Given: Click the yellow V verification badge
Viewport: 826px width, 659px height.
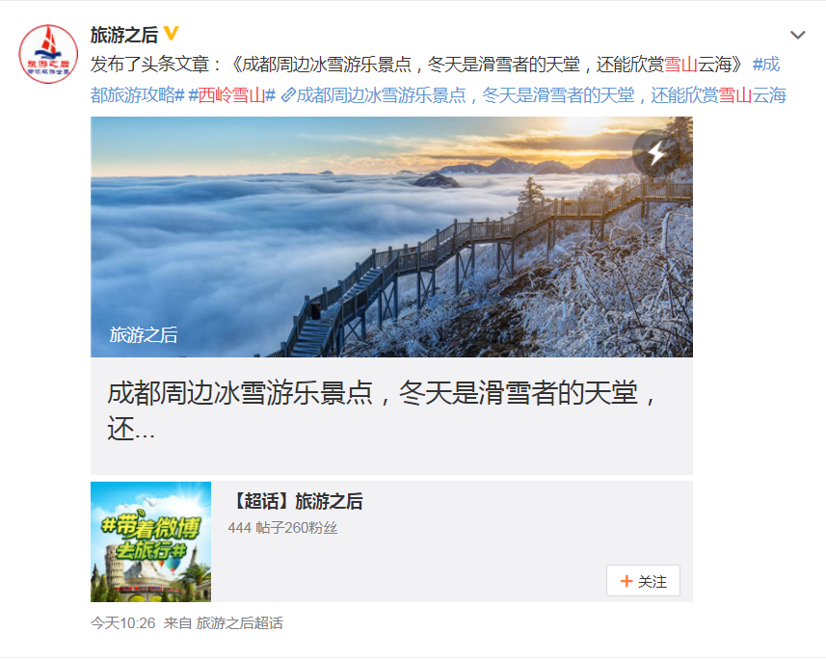Looking at the screenshot, I should coord(172,34).
